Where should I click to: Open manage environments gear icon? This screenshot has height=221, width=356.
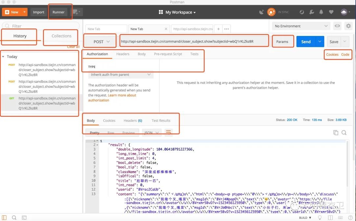pyautogui.click(x=348, y=26)
